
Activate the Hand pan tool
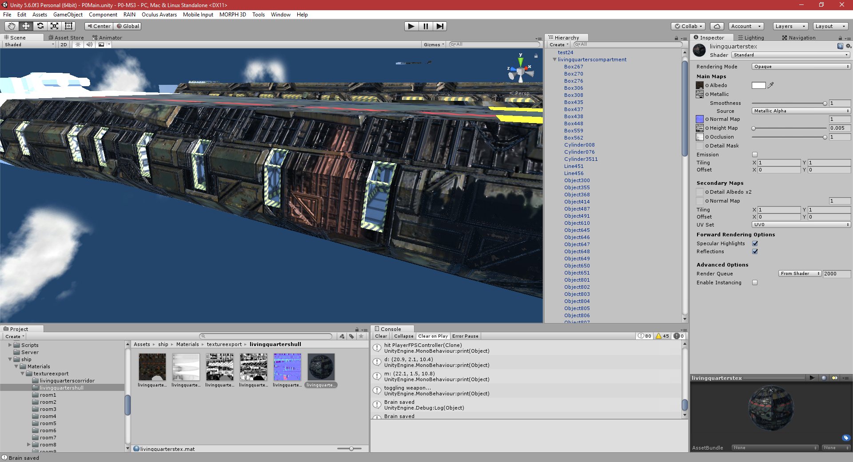click(12, 26)
